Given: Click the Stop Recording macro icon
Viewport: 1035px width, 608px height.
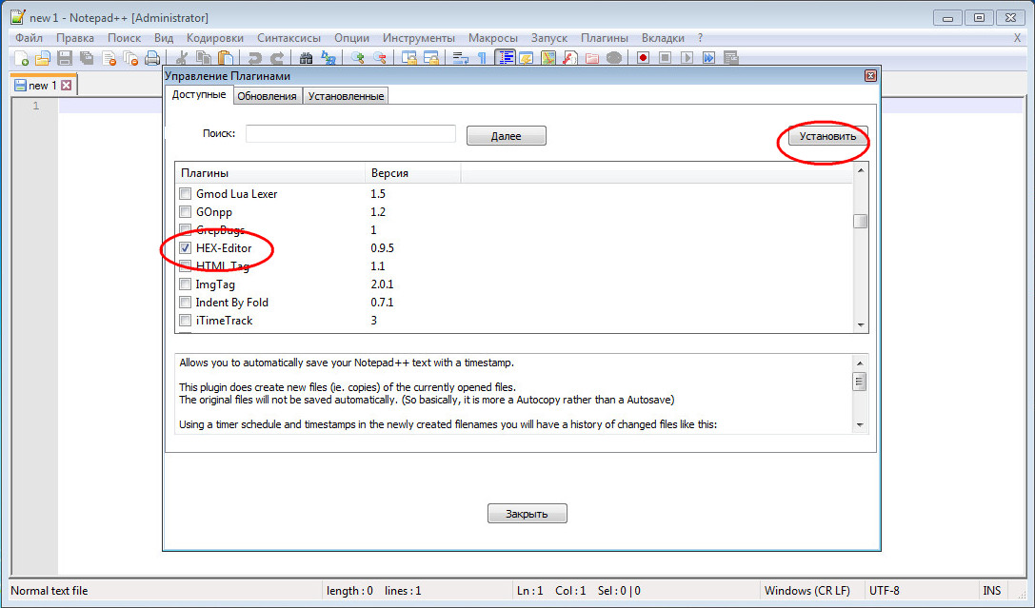Looking at the screenshot, I should 666,58.
